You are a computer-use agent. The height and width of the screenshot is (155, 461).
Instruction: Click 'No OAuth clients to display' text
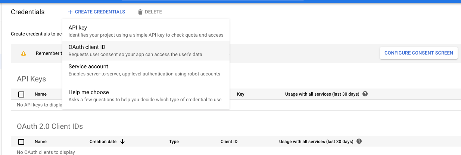click(x=46, y=152)
